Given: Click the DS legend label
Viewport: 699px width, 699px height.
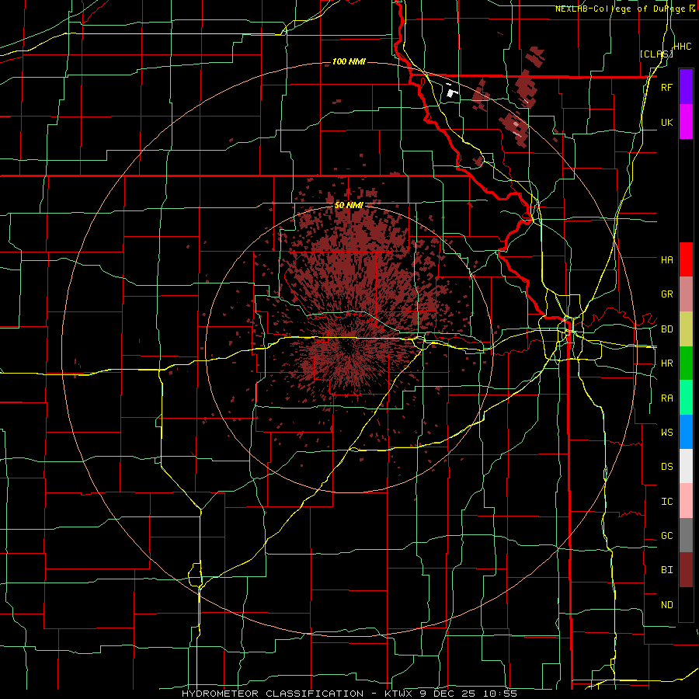Looking at the screenshot, I should [x=666, y=467].
